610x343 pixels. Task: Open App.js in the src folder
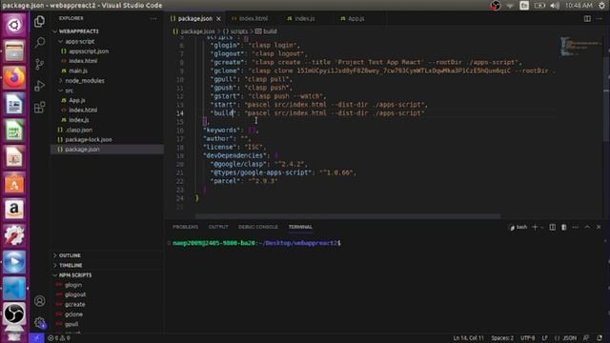click(x=77, y=100)
